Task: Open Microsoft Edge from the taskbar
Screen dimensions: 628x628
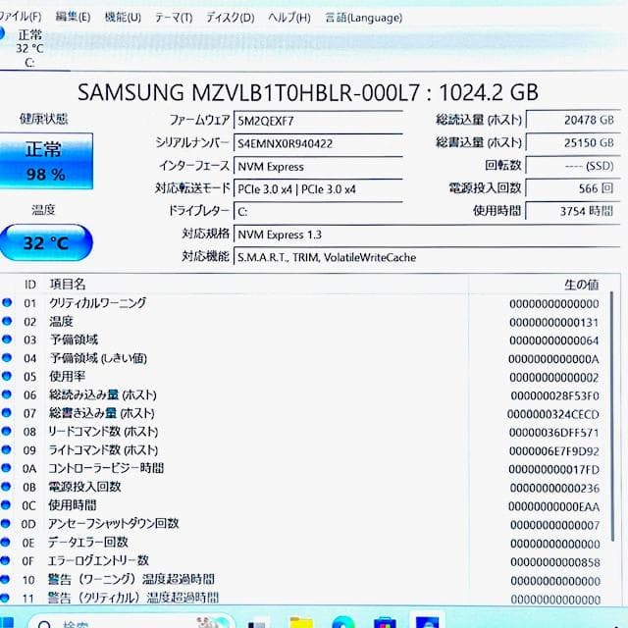Action: click(341, 622)
